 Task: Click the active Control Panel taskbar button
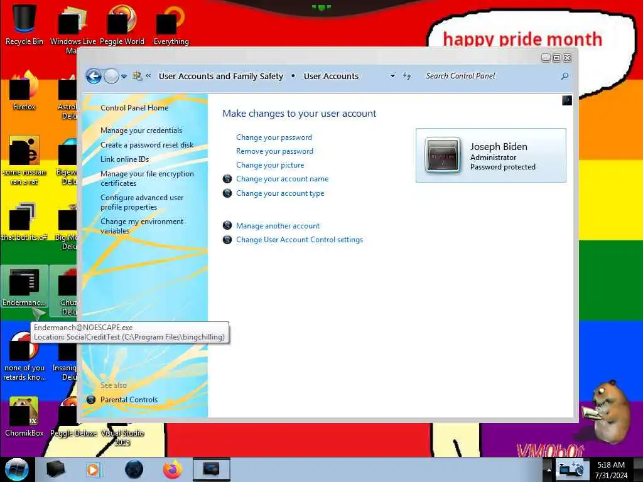[x=212, y=469]
